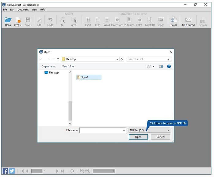Open the File menu
Viewport: 214px width, 177px height.
click(x=5, y=10)
